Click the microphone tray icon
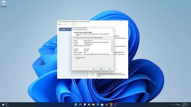The image size is (191, 107). point(173,105)
